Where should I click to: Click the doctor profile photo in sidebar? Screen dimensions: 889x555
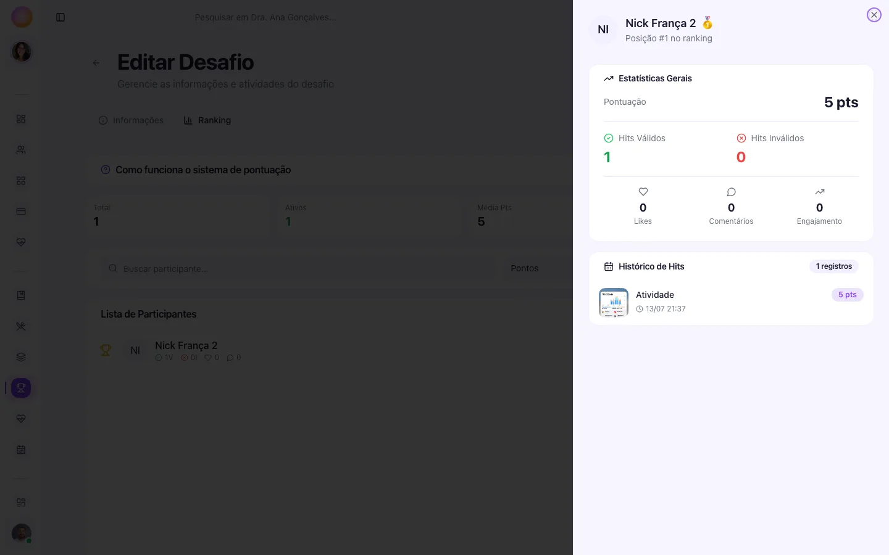[22, 52]
